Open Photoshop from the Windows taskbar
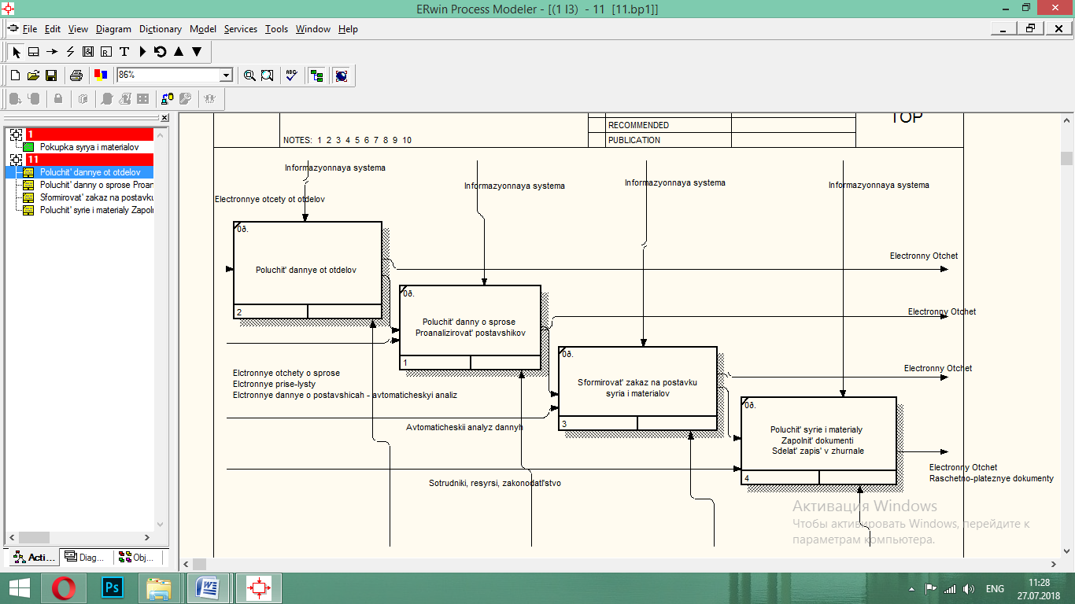 (113, 588)
